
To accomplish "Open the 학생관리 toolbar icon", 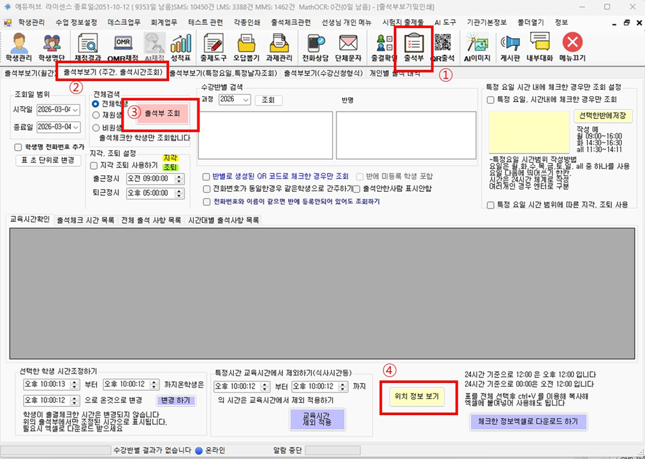I will [x=17, y=46].
